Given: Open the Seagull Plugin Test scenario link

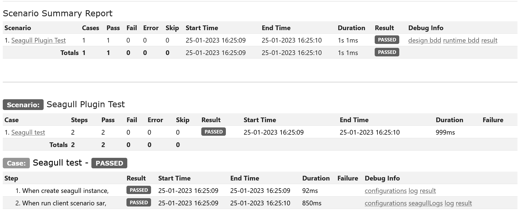Looking at the screenshot, I should [38, 40].
